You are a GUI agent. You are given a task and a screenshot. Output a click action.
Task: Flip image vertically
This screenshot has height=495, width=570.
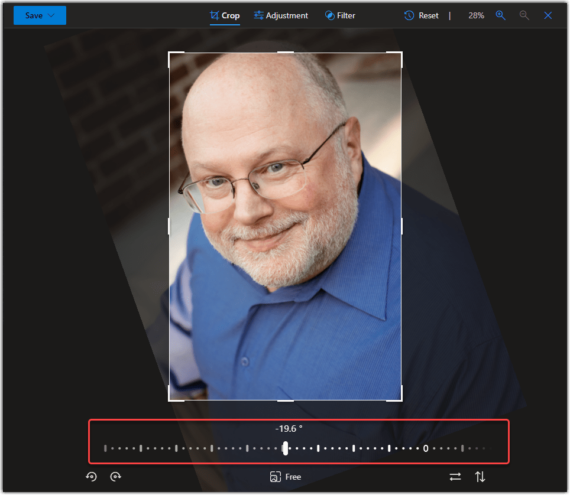[x=480, y=477]
